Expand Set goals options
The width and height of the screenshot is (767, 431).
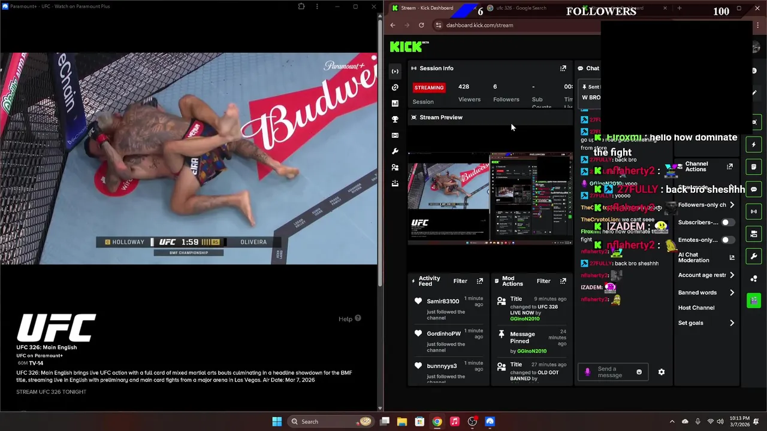coord(732,323)
